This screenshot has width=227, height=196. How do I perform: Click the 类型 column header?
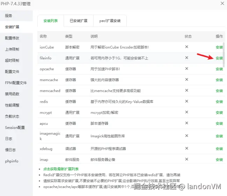tap(68, 36)
